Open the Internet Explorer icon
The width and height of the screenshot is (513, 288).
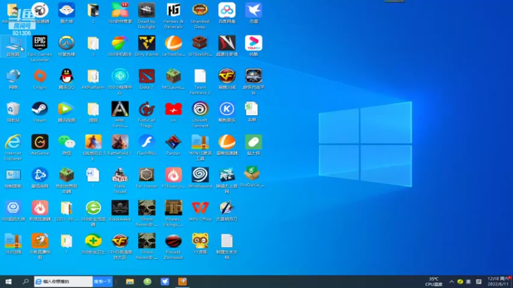tap(13, 142)
